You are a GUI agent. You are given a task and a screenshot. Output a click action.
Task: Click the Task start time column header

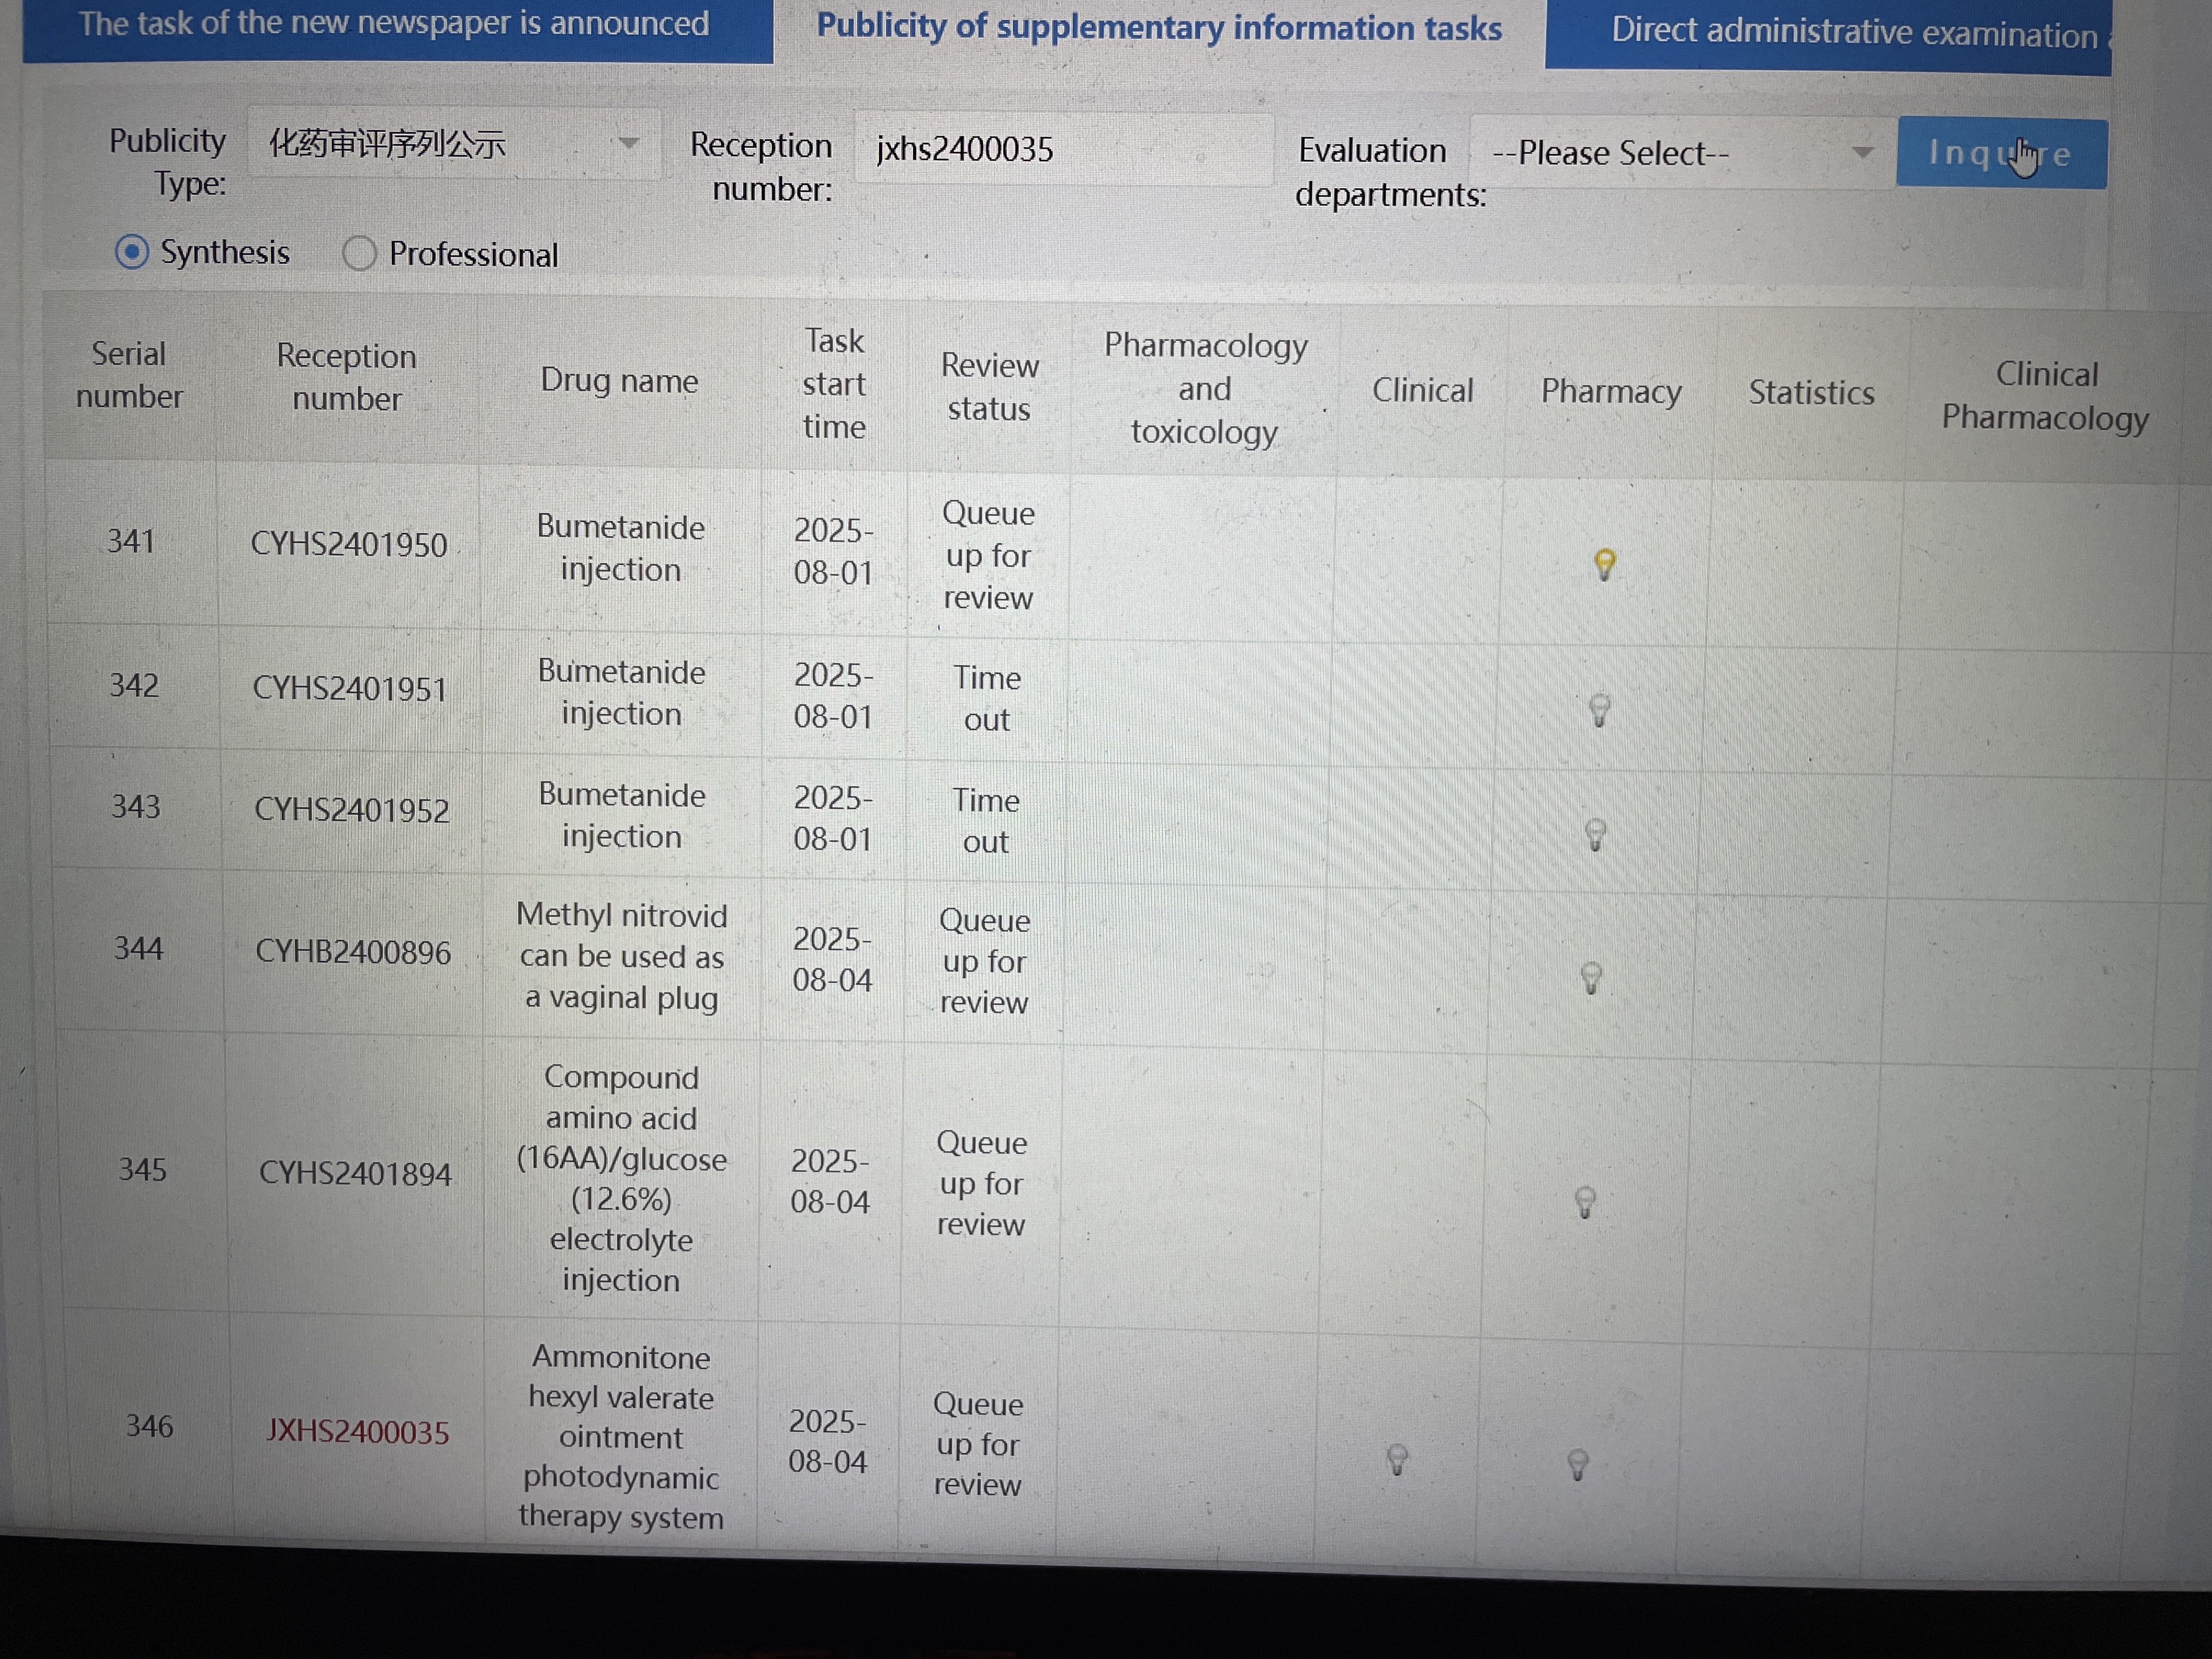click(834, 384)
